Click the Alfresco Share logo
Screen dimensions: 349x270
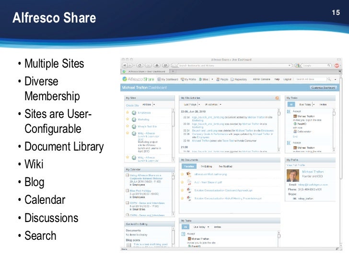[138, 79]
